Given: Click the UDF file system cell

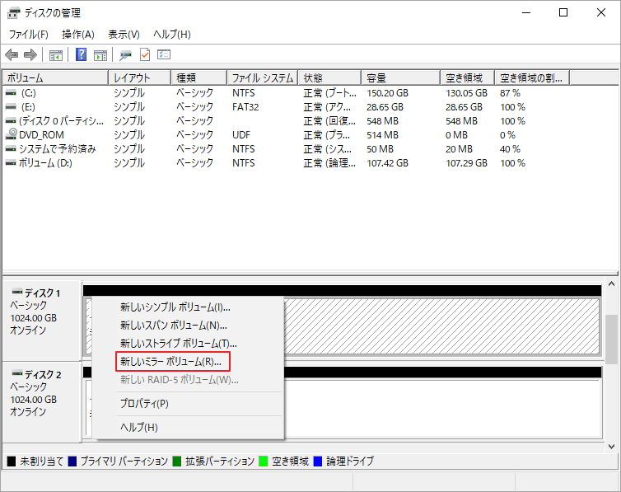Looking at the screenshot, I should point(241,135).
